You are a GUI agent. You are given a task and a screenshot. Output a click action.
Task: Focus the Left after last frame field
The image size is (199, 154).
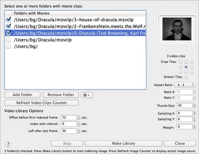pos(69,131)
